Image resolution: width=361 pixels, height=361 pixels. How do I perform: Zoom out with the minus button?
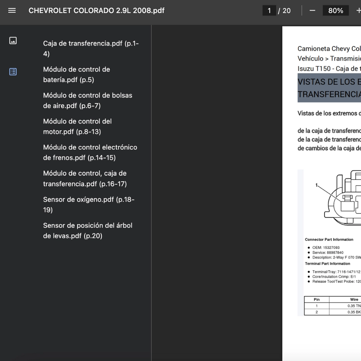[x=312, y=11]
